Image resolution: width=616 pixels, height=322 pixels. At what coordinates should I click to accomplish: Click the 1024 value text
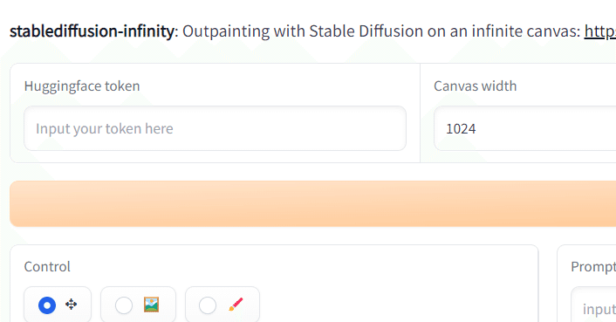point(461,129)
